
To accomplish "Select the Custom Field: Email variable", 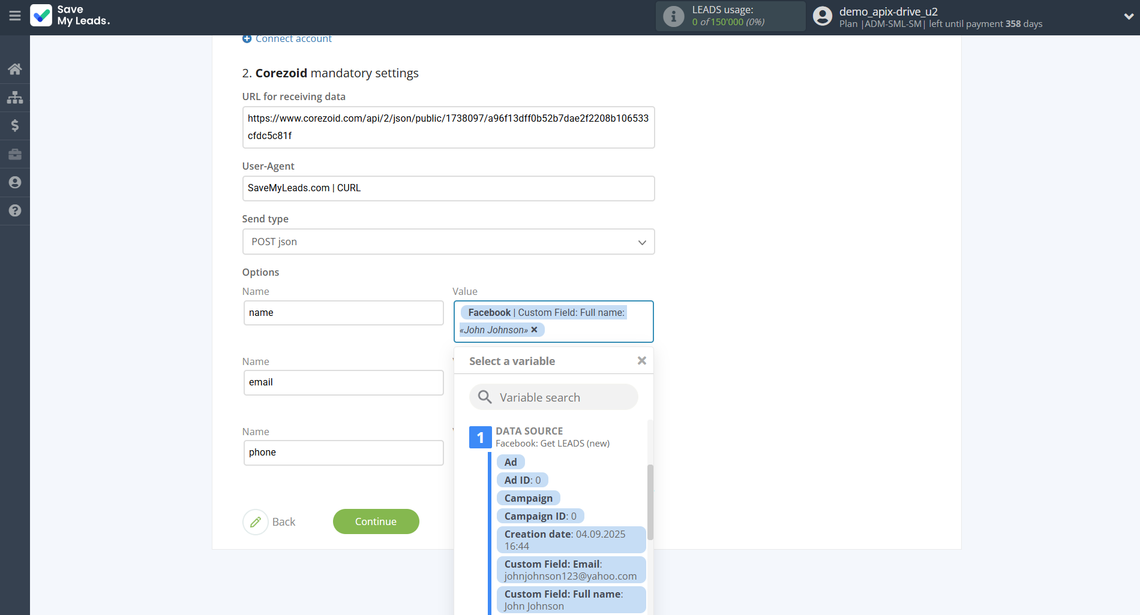I will pyautogui.click(x=571, y=570).
